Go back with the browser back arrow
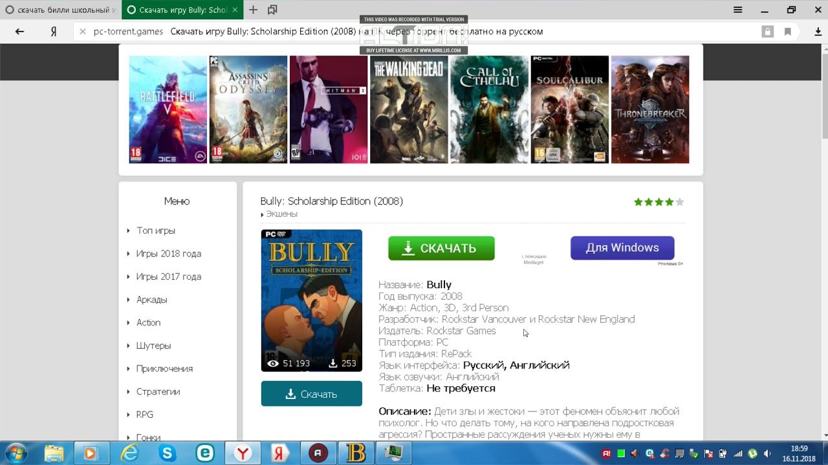 (x=19, y=31)
